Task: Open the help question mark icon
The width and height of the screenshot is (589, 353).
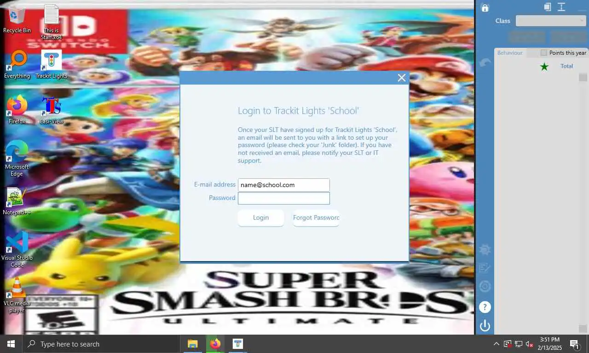Action: (485, 307)
